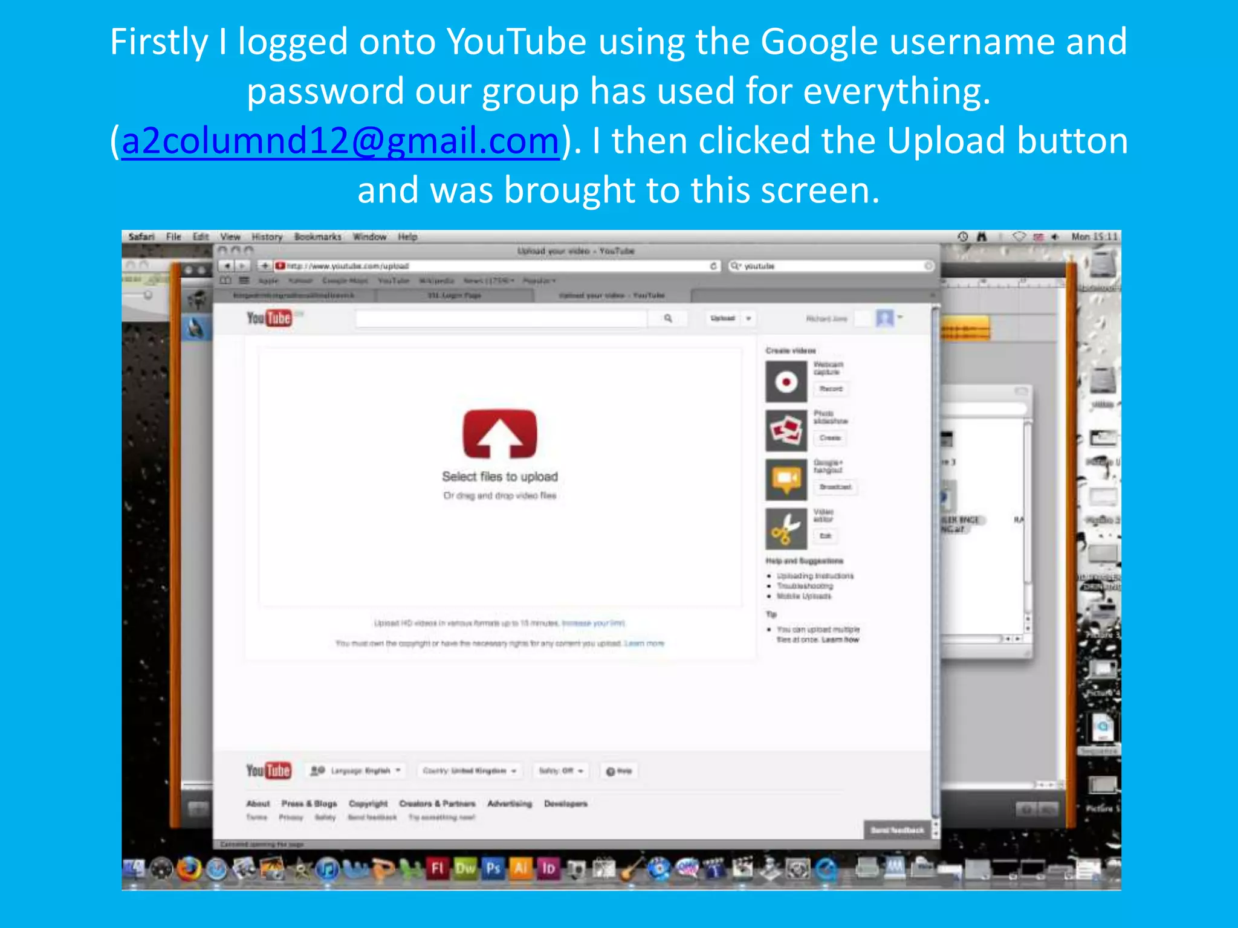Screen dimensions: 1238x928
Task: Click the page's vertical scrollbar
Action: 936,568
